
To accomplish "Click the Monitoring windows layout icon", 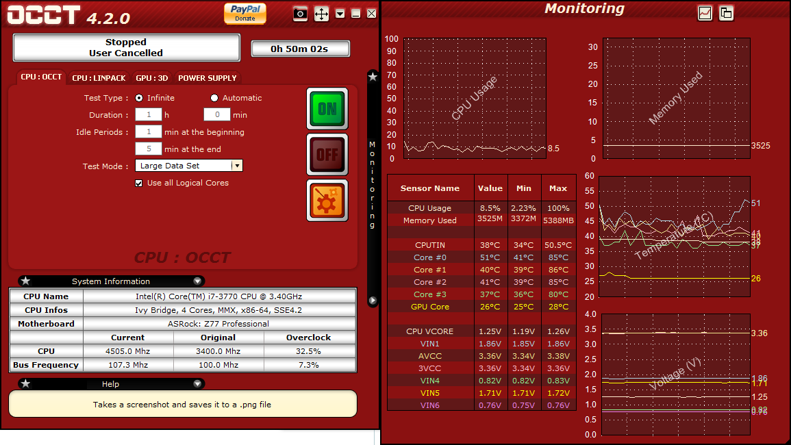I will point(726,13).
